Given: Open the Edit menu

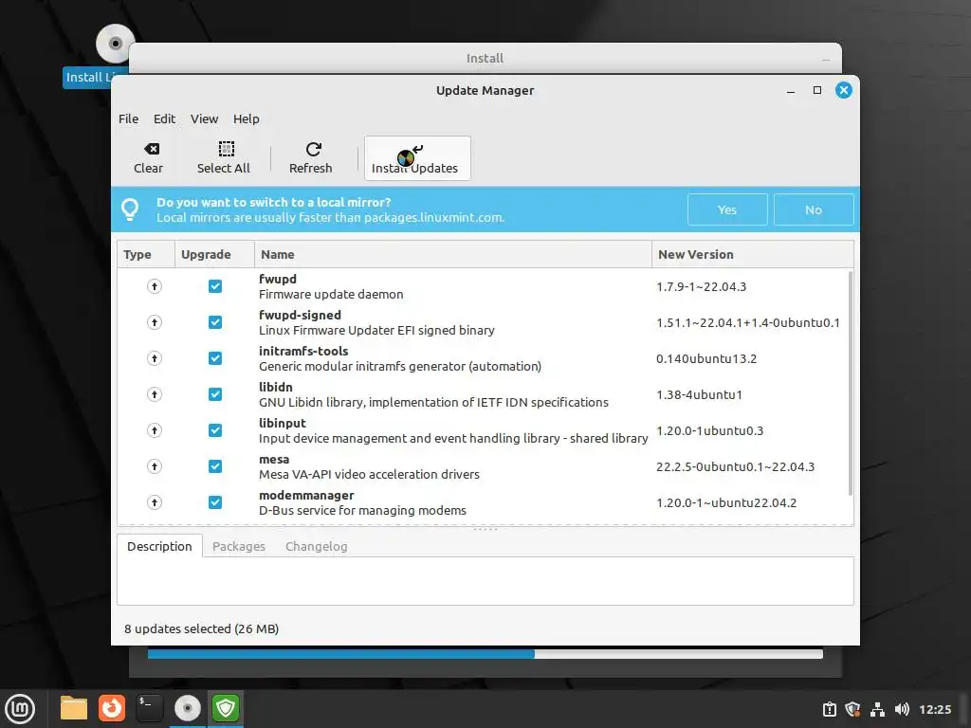Looking at the screenshot, I should 164,118.
